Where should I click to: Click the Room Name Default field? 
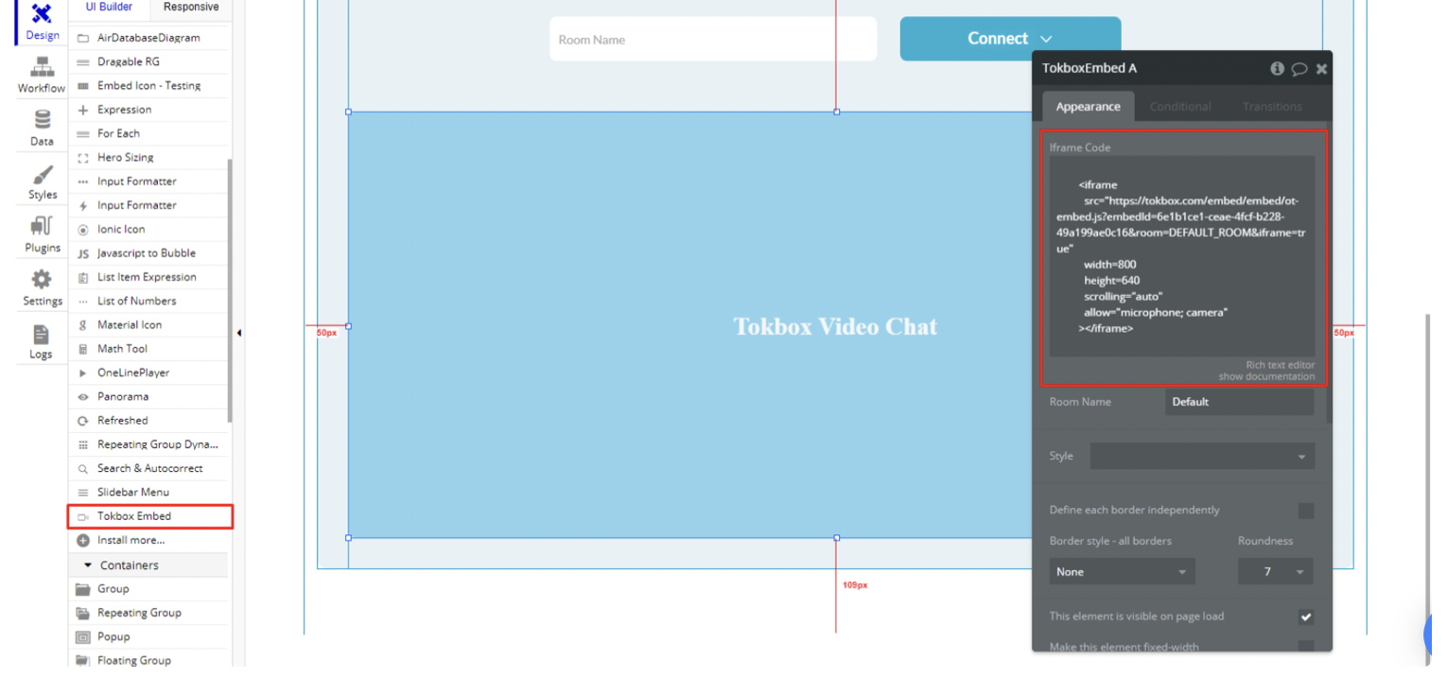click(1239, 402)
